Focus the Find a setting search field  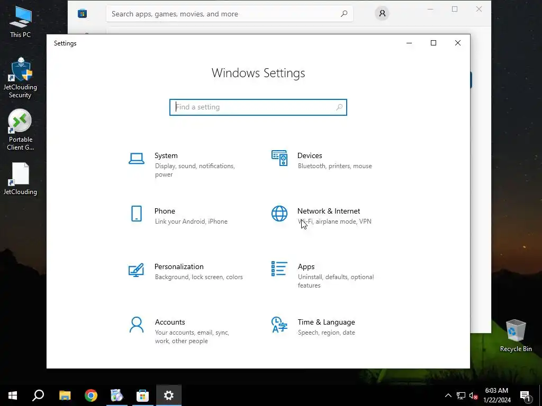tap(258, 107)
